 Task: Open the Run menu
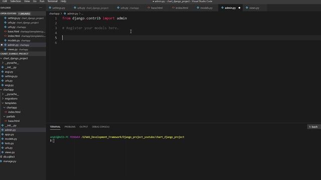point(42,1)
